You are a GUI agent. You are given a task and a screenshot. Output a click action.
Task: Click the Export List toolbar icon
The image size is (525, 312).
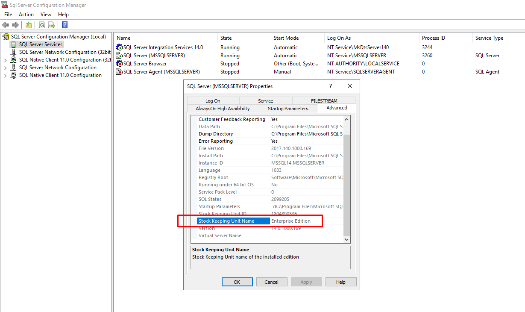(52, 25)
